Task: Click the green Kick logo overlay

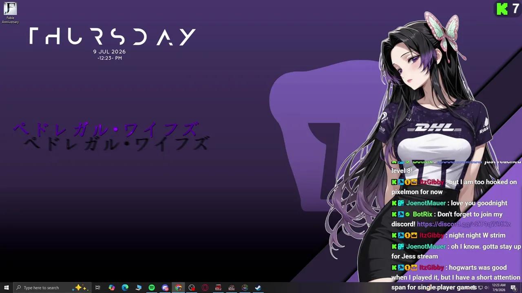Action: click(502, 9)
